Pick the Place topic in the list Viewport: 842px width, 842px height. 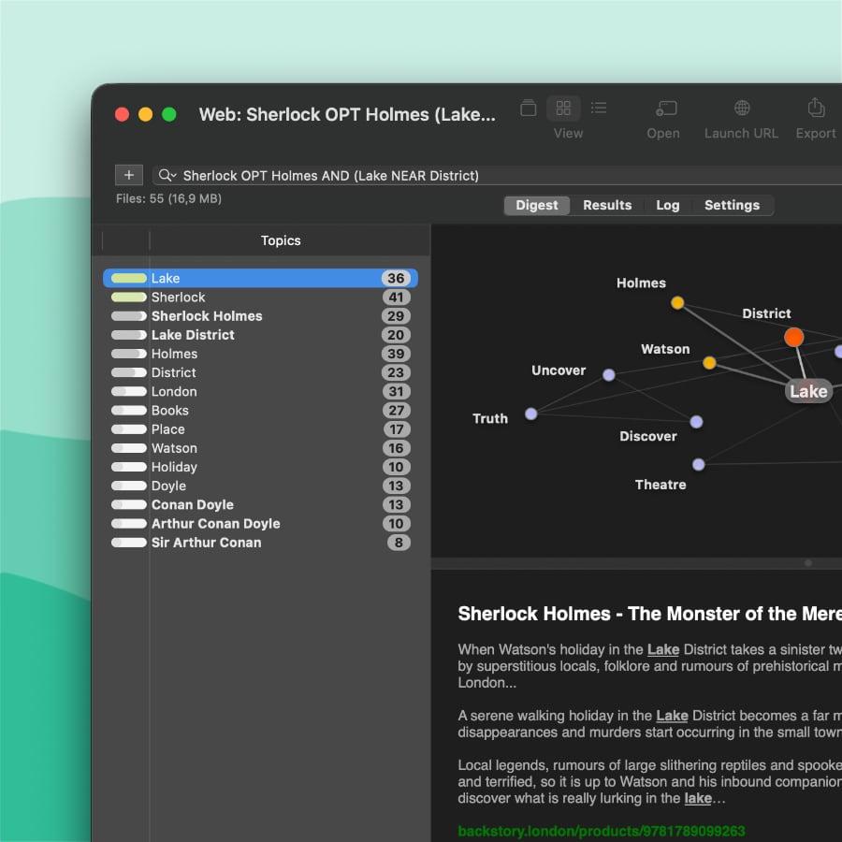point(260,429)
